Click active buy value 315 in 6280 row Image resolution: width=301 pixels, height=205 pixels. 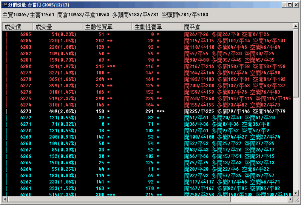point(100,66)
